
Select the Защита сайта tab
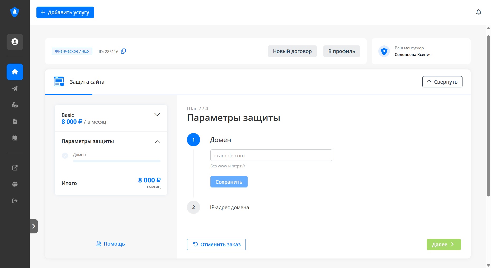tap(79, 82)
